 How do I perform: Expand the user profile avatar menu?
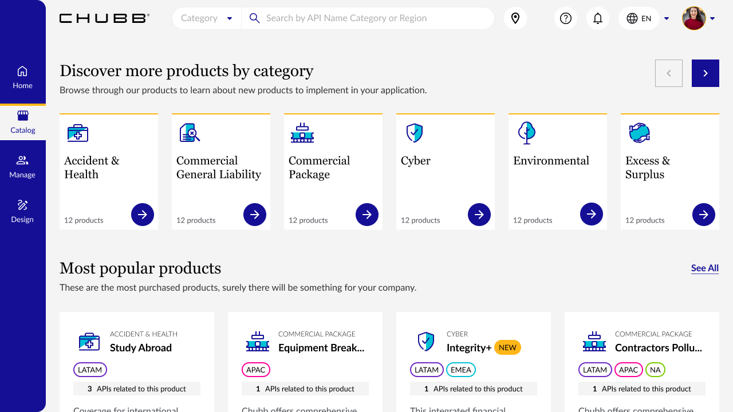coord(699,18)
